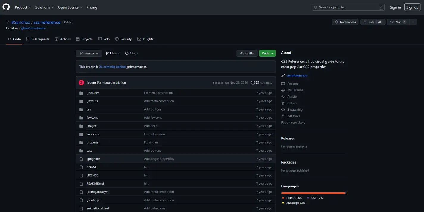The width and height of the screenshot is (424, 212).
Task: Click the CNAME file icon
Action: point(81,167)
